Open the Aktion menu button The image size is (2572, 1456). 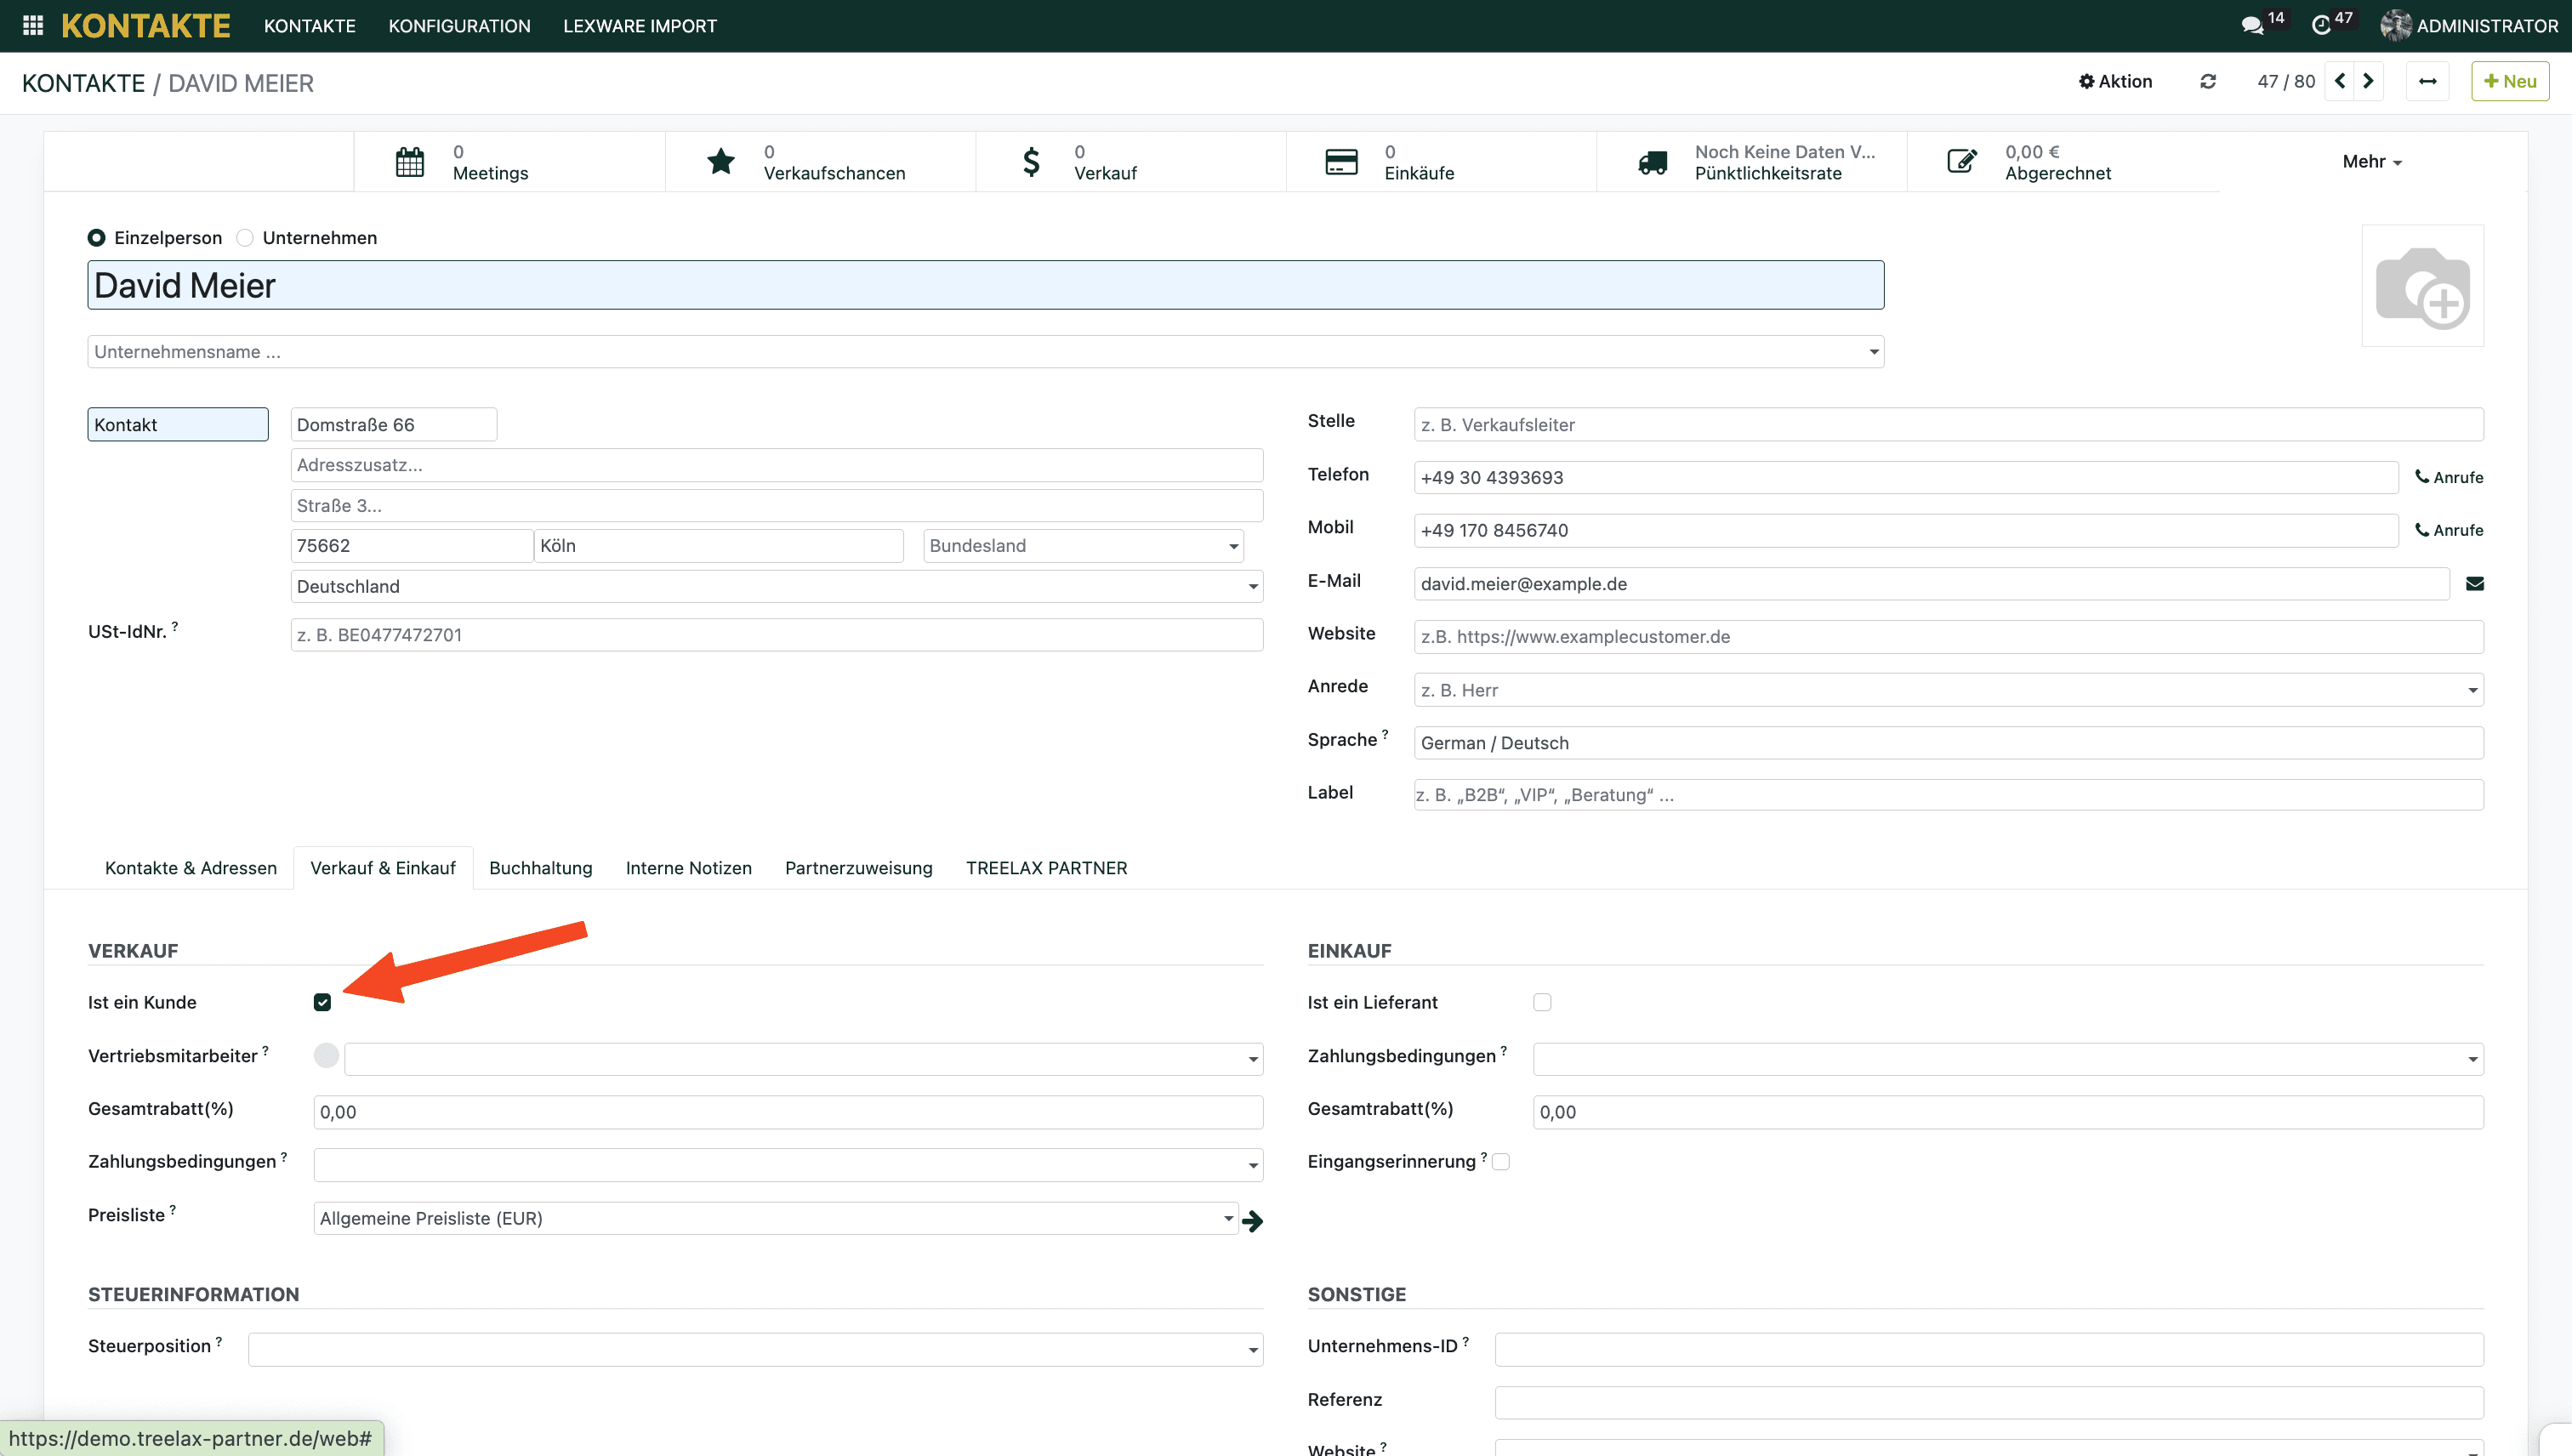[x=2115, y=82]
